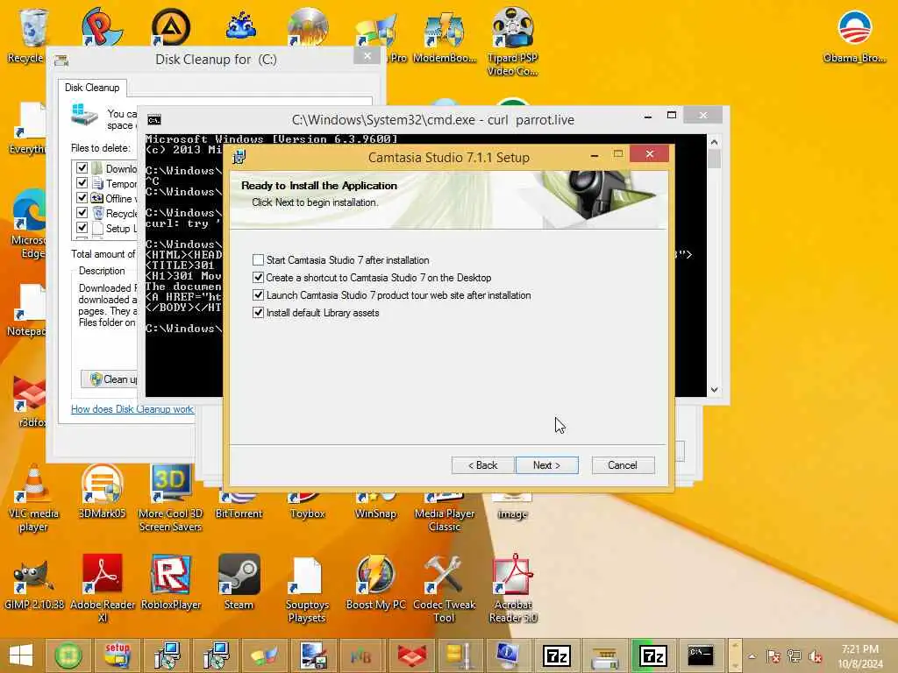This screenshot has width=898, height=673.
Task: Show hidden tray icons arrow
Action: [x=752, y=656]
